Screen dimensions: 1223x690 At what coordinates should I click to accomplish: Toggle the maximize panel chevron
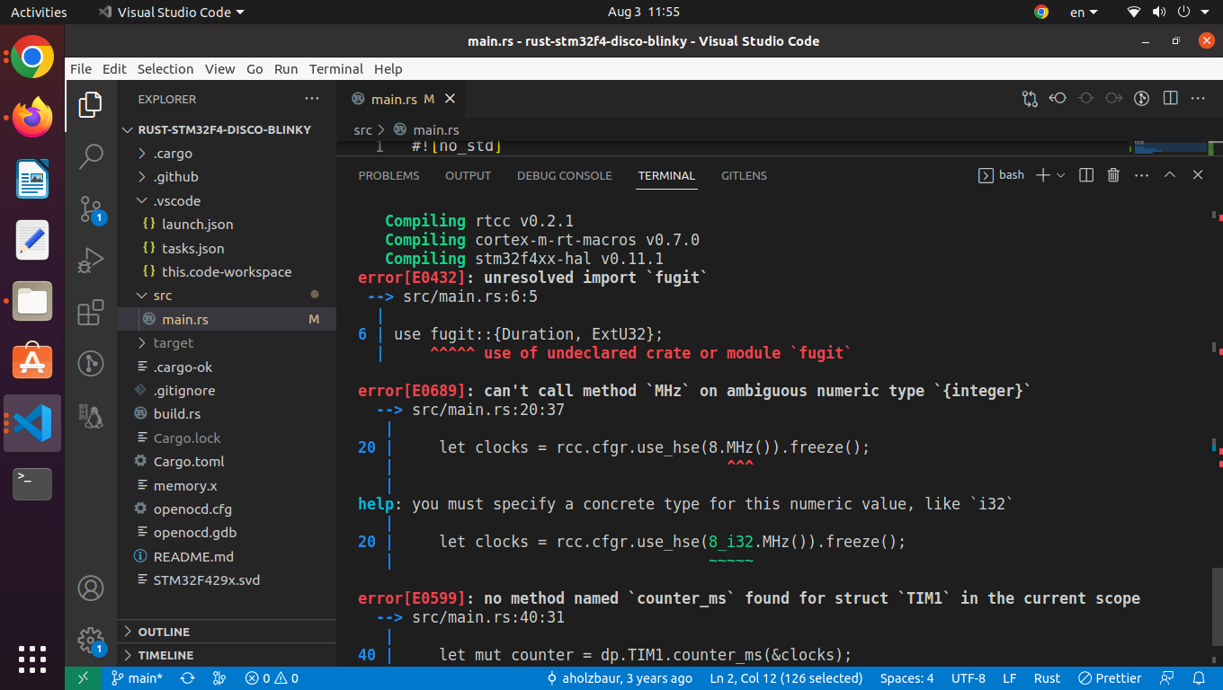click(x=1170, y=175)
